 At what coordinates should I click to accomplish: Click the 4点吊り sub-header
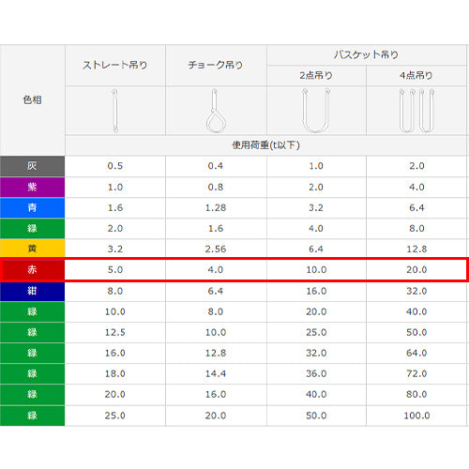point(416,75)
